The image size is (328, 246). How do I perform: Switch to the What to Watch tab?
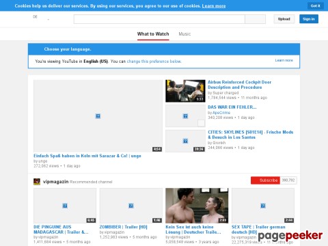click(153, 34)
